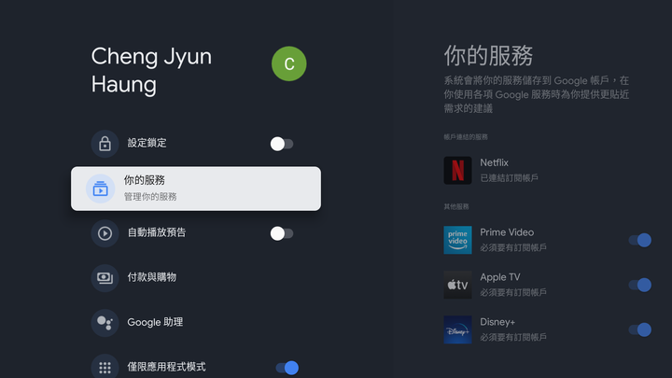Toggle the 設定鎖定 switch
672x378 pixels.
pyautogui.click(x=282, y=144)
